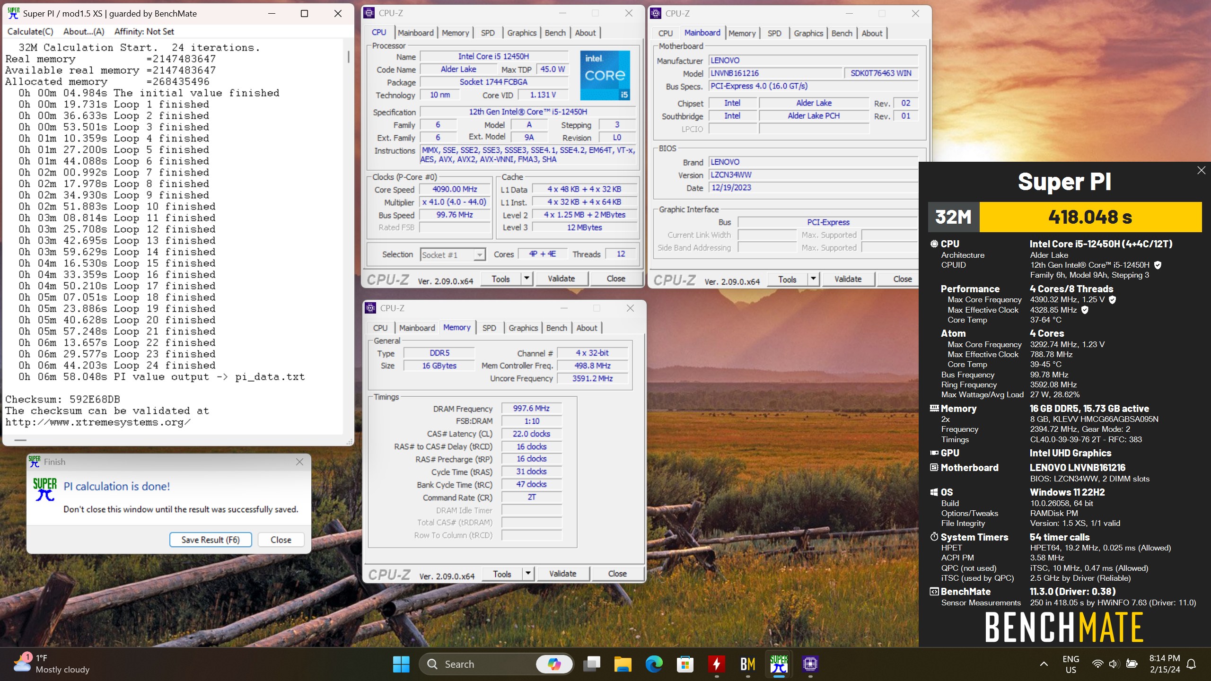Click Save Result (F6) button
Image resolution: width=1211 pixels, height=681 pixels.
coord(211,540)
